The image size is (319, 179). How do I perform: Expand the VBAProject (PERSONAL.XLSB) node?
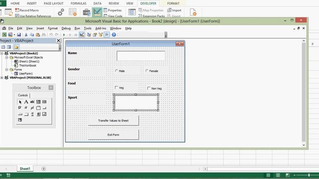click(2, 78)
